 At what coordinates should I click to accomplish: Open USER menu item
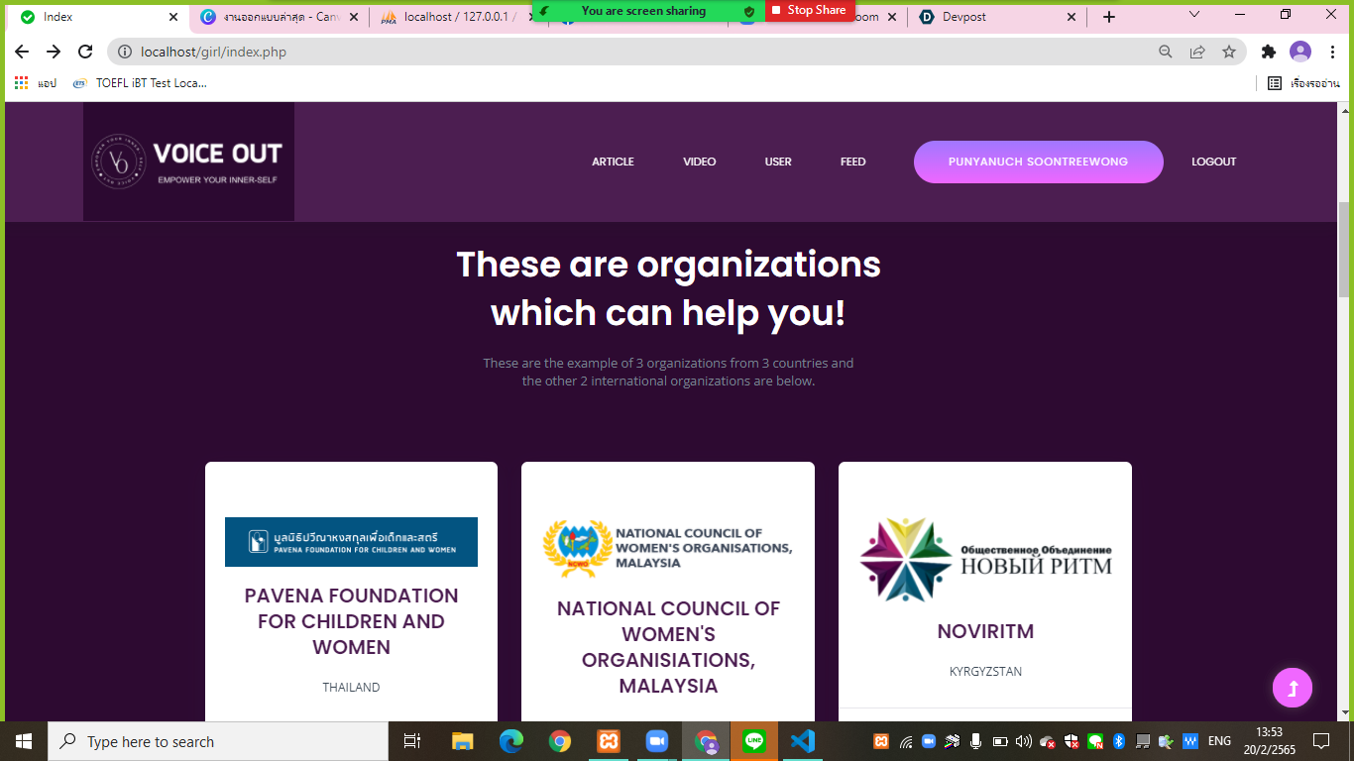point(778,162)
